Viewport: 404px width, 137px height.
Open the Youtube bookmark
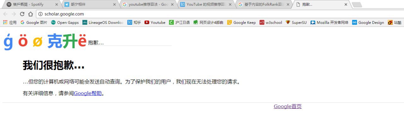click(155, 22)
